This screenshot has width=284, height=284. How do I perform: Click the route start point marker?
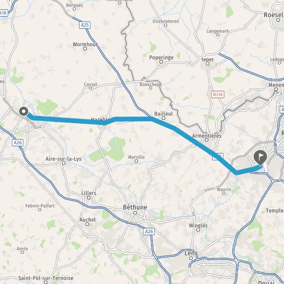pyautogui.click(x=24, y=111)
